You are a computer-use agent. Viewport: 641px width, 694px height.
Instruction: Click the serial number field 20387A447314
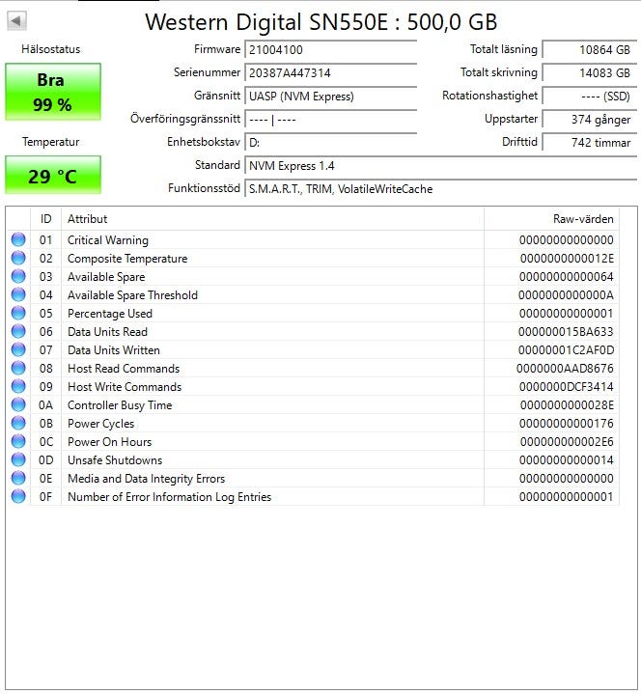[x=331, y=72]
